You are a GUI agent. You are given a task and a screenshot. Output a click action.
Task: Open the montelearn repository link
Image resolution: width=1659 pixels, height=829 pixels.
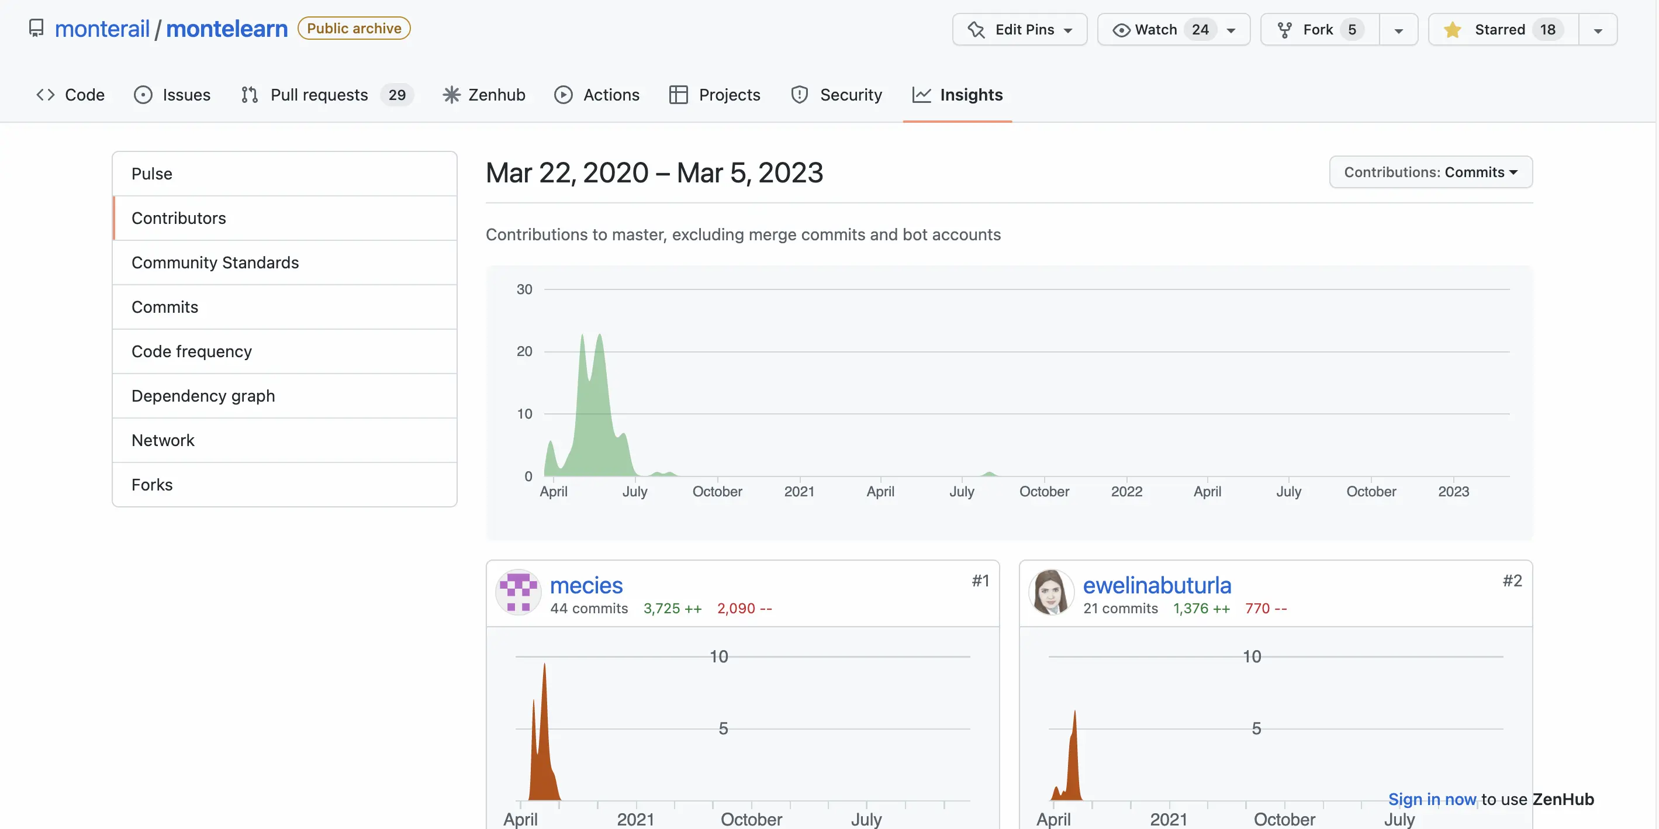tap(227, 28)
